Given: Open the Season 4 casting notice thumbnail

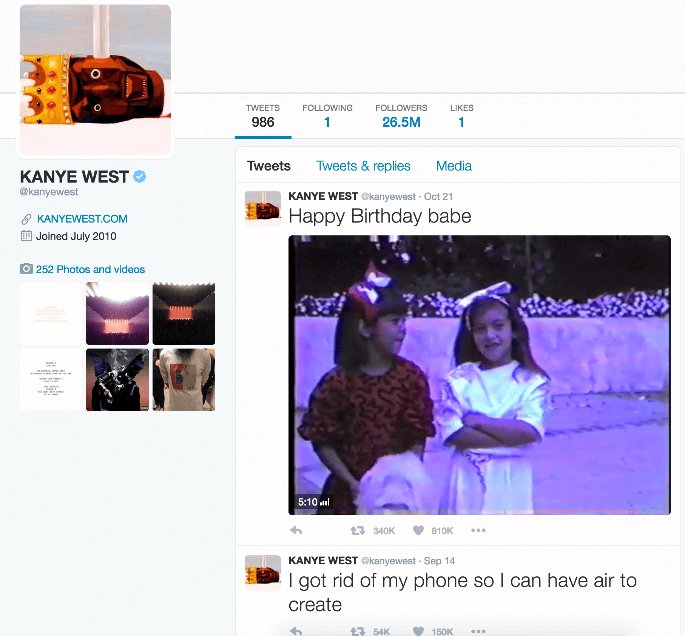Looking at the screenshot, I should pyautogui.click(x=51, y=380).
